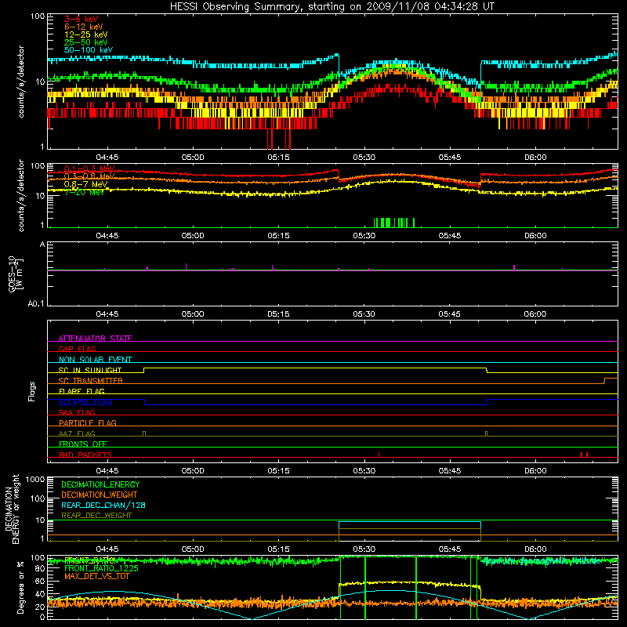Click the REAR_DEC_WEIGHT legend label
Image resolution: width=627 pixels, height=627 pixels.
click(96, 516)
